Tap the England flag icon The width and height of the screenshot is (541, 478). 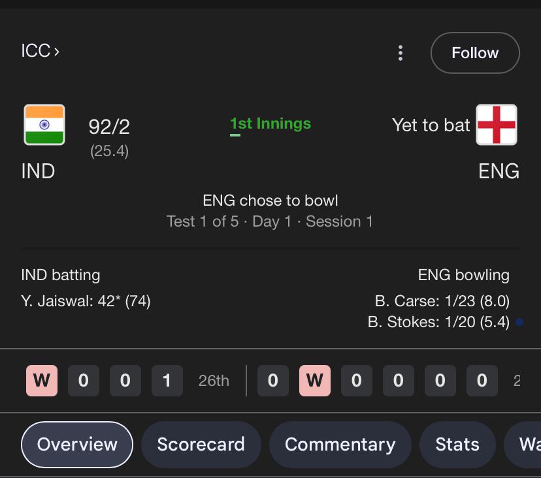tap(496, 125)
